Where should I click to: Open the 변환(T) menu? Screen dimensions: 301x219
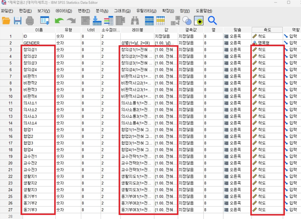pyautogui.click(x=84, y=11)
